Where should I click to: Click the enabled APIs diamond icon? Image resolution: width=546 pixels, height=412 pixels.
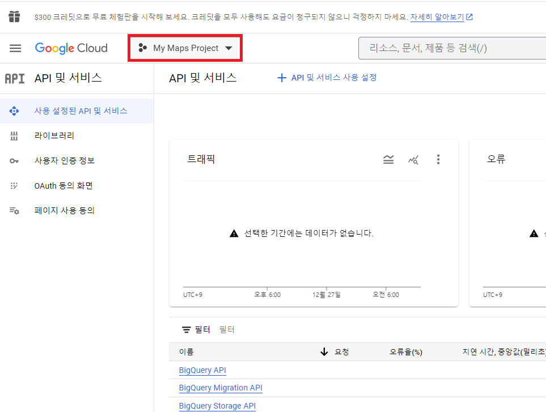[x=14, y=111]
